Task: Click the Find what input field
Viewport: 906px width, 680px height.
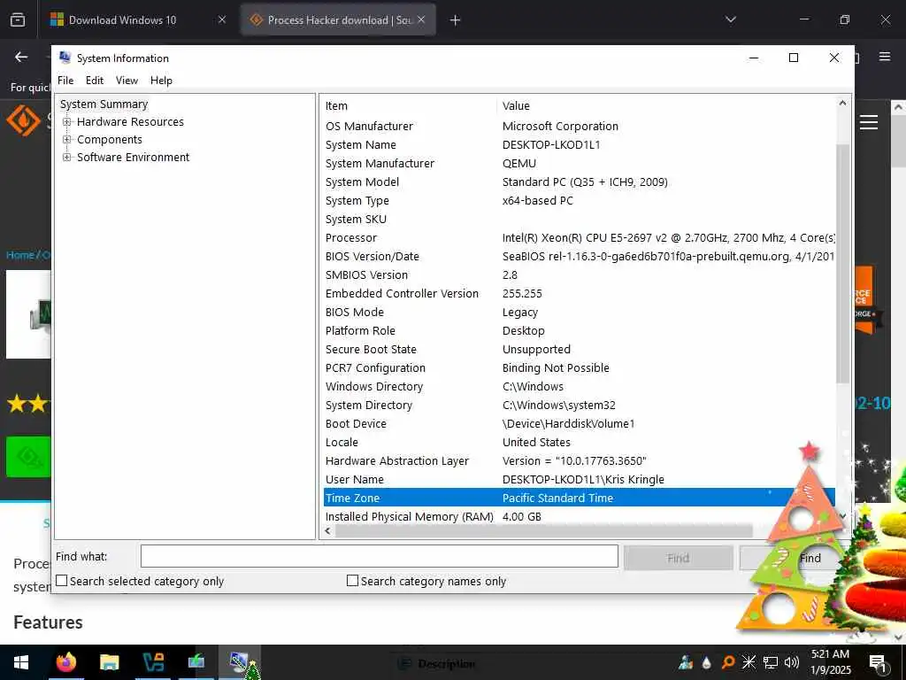Action: pyautogui.click(x=379, y=556)
